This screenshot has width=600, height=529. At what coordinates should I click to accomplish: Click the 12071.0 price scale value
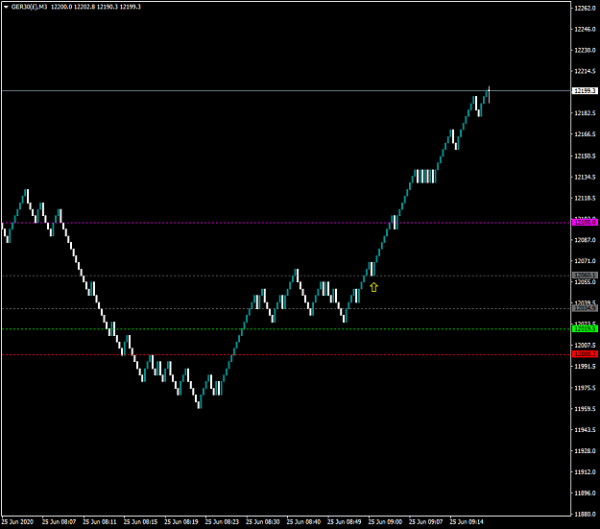[x=585, y=261]
